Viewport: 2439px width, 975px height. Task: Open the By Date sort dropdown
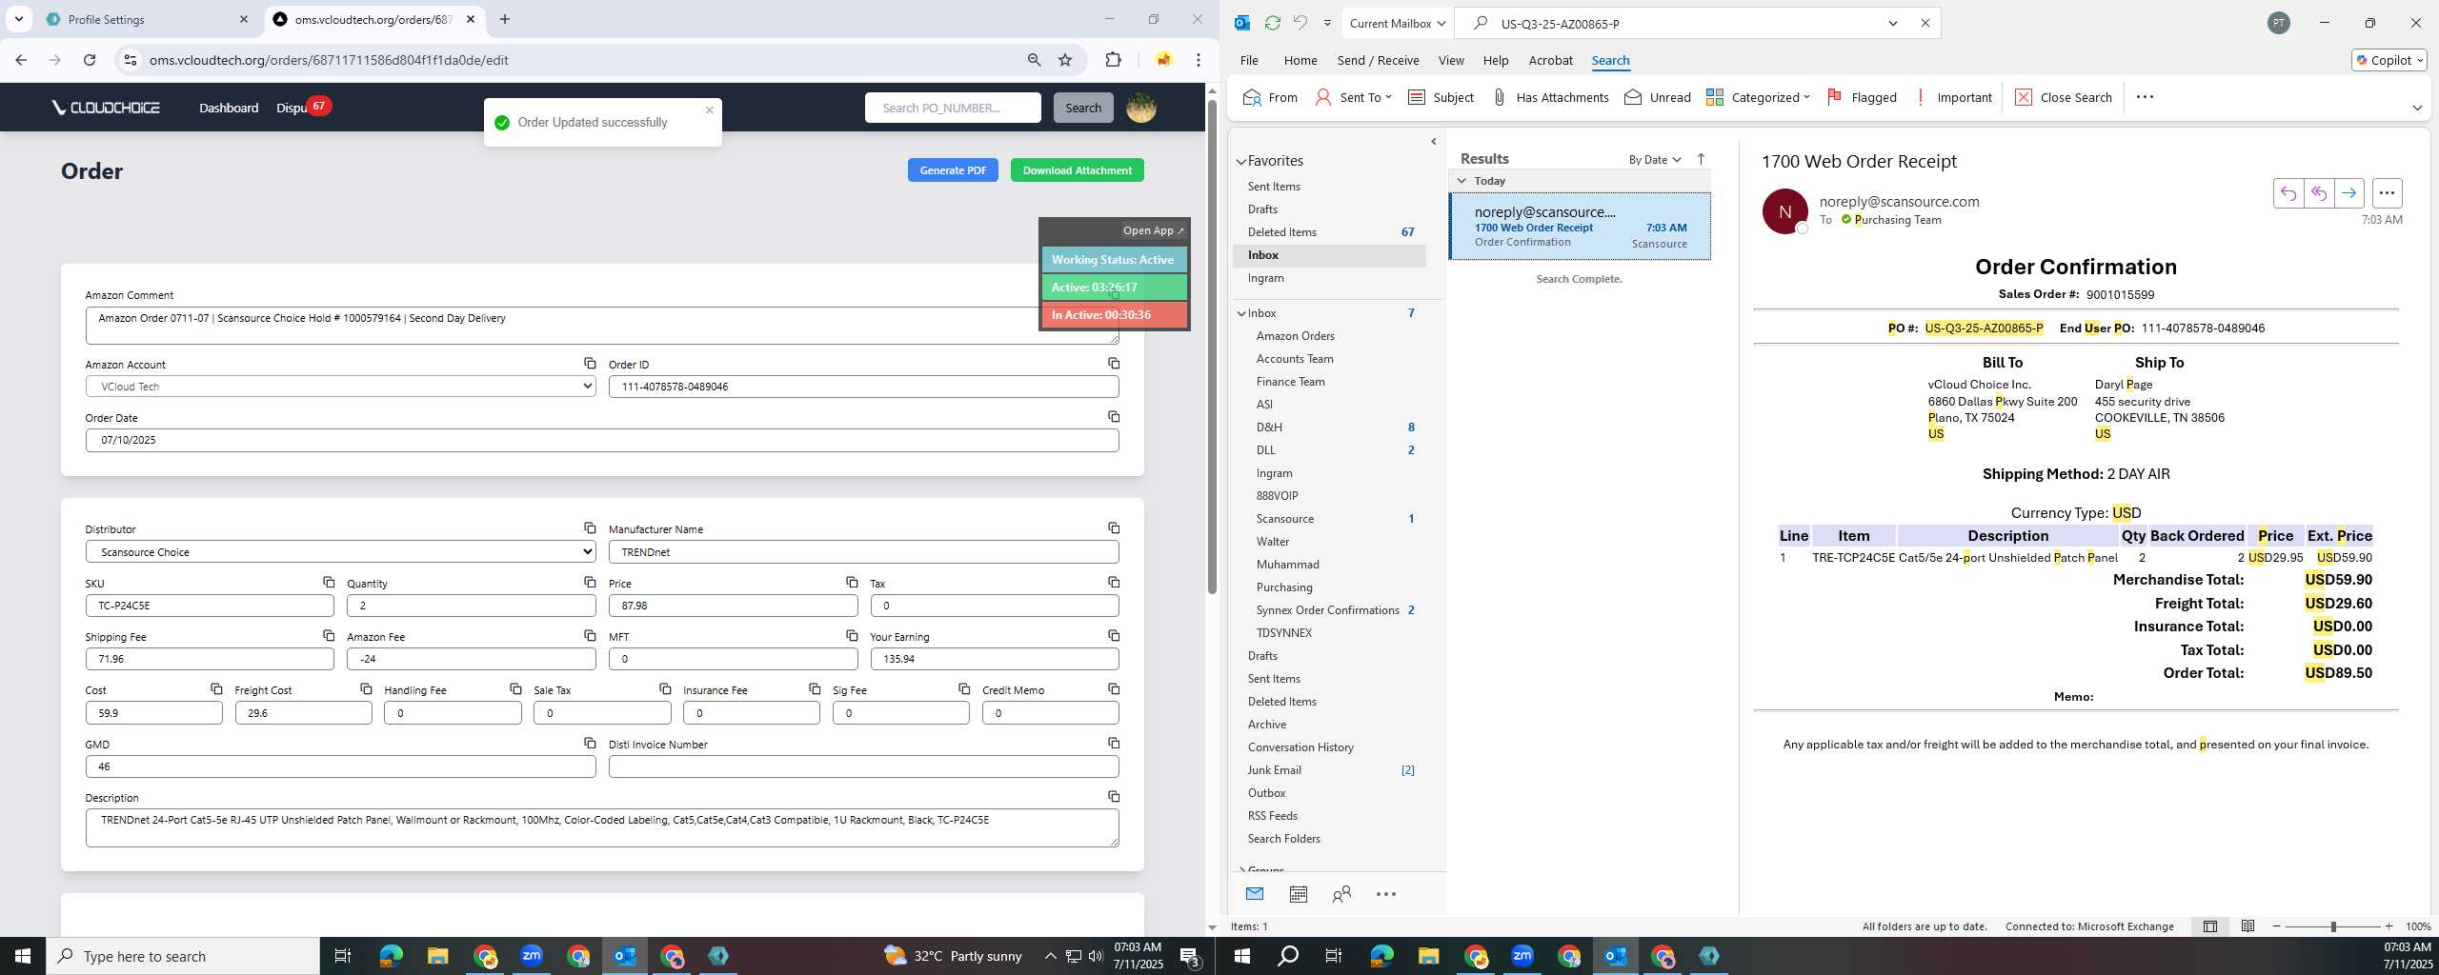pos(1654,159)
